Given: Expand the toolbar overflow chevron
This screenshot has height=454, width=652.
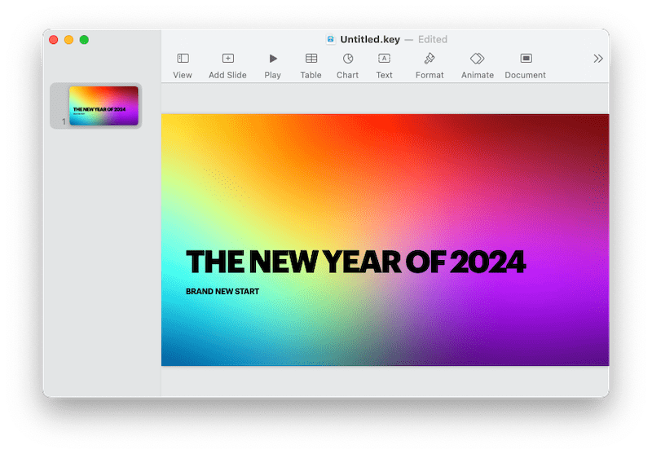Looking at the screenshot, I should [598, 59].
